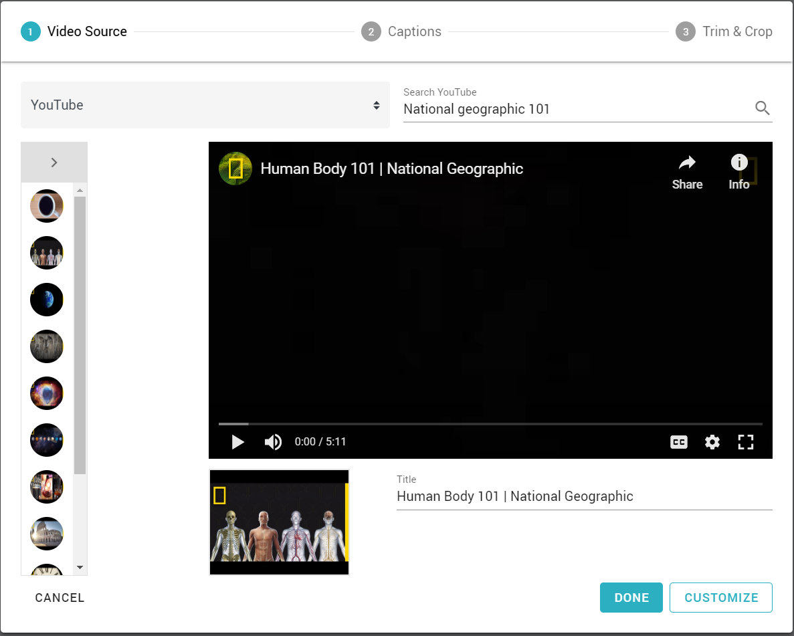
Task: Open the player settings gear
Action: coord(712,442)
